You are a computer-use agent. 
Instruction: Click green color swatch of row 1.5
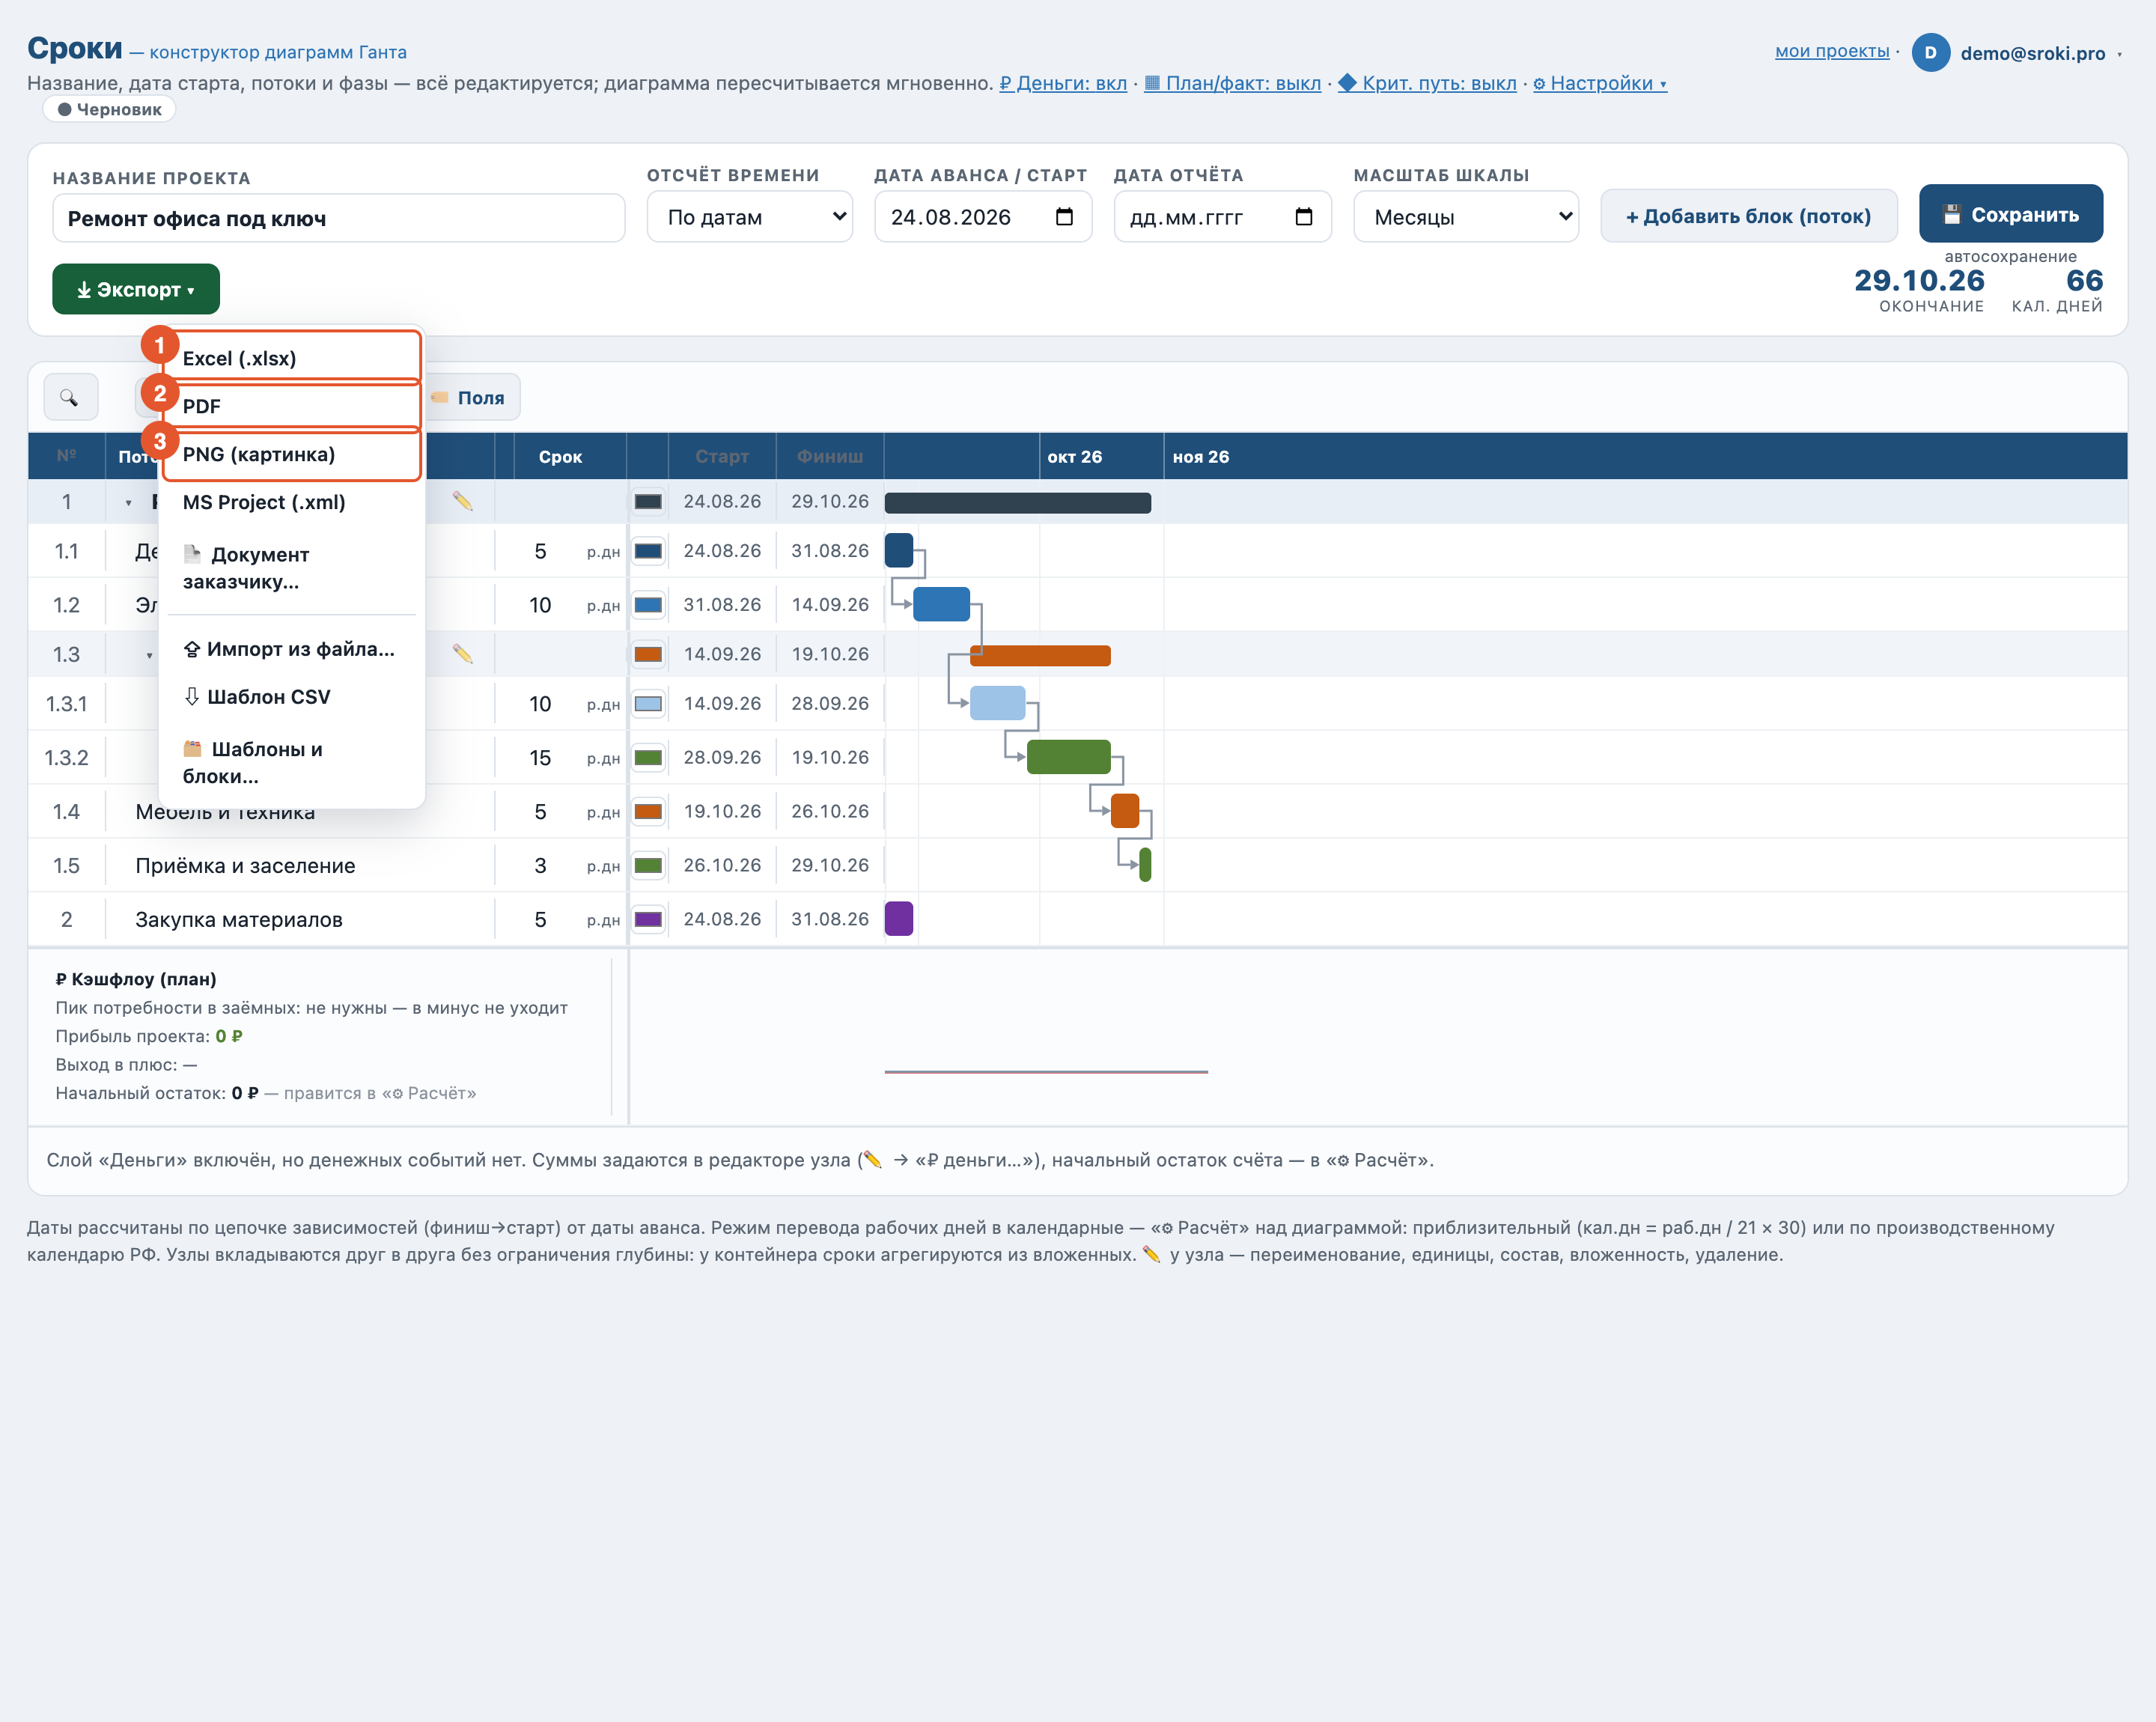648,866
